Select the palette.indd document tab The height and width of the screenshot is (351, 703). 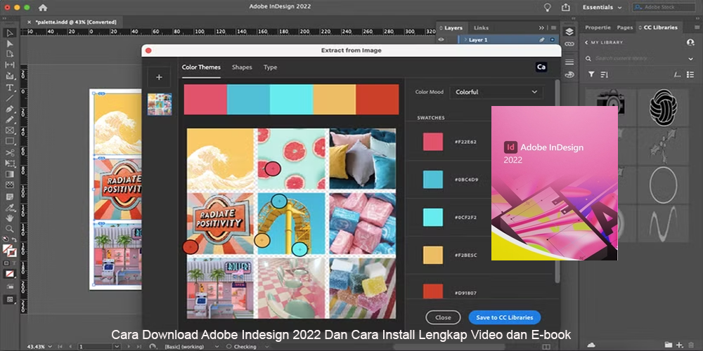pyautogui.click(x=75, y=22)
